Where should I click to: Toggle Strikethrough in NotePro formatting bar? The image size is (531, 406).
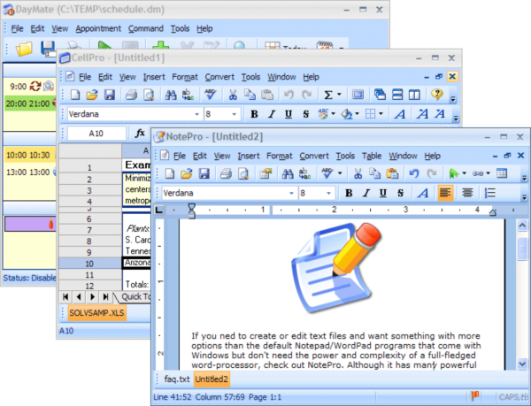click(400, 193)
